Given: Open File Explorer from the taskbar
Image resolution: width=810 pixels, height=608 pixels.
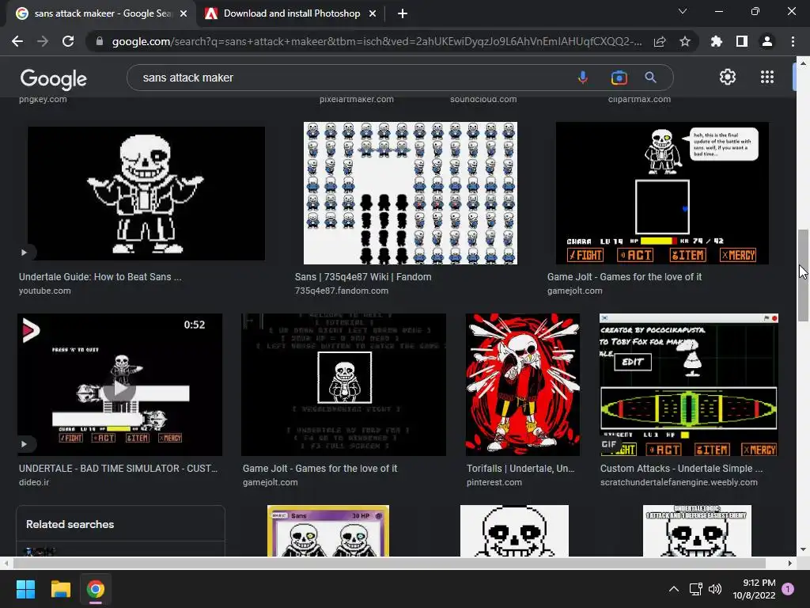Looking at the screenshot, I should (60, 589).
